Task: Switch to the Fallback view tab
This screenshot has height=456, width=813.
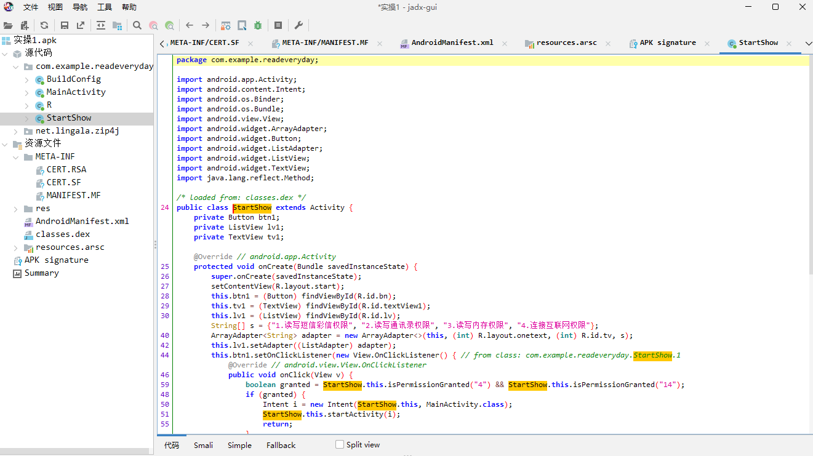Action: click(x=281, y=445)
